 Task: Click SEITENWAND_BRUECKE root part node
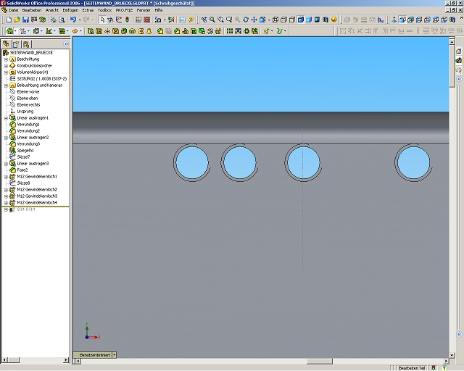[31, 52]
